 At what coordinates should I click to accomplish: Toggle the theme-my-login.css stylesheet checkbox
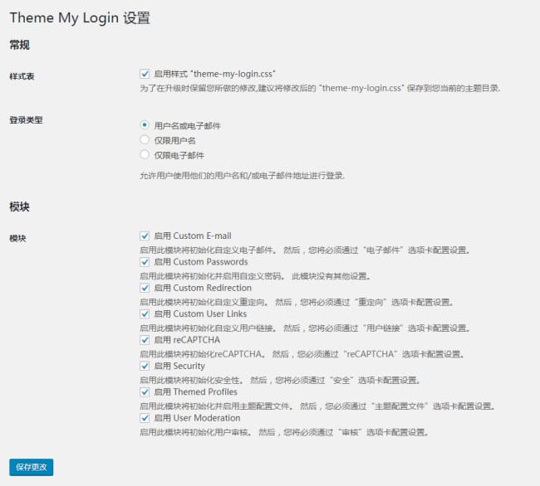tap(145, 74)
